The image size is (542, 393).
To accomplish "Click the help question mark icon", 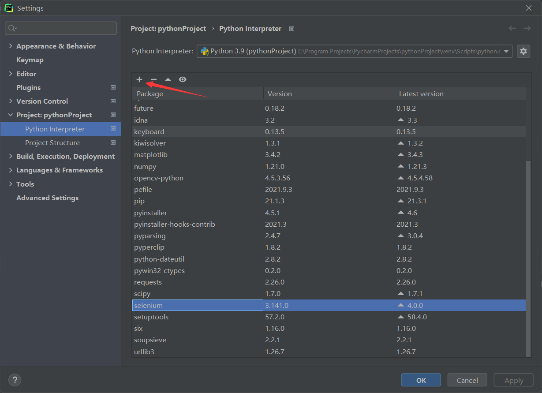I will [15, 380].
